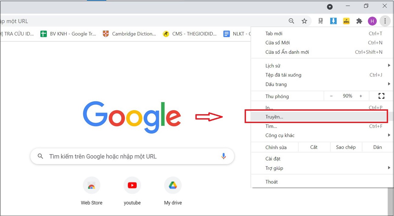Click the Google logo

pos(132,117)
